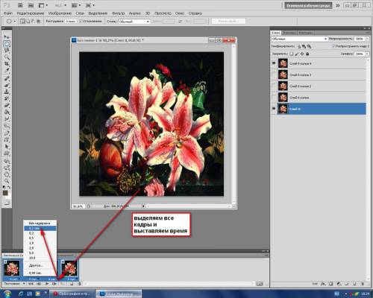Select the Move tool in toolbox
This screenshot has height=298, width=373.
tap(7, 37)
